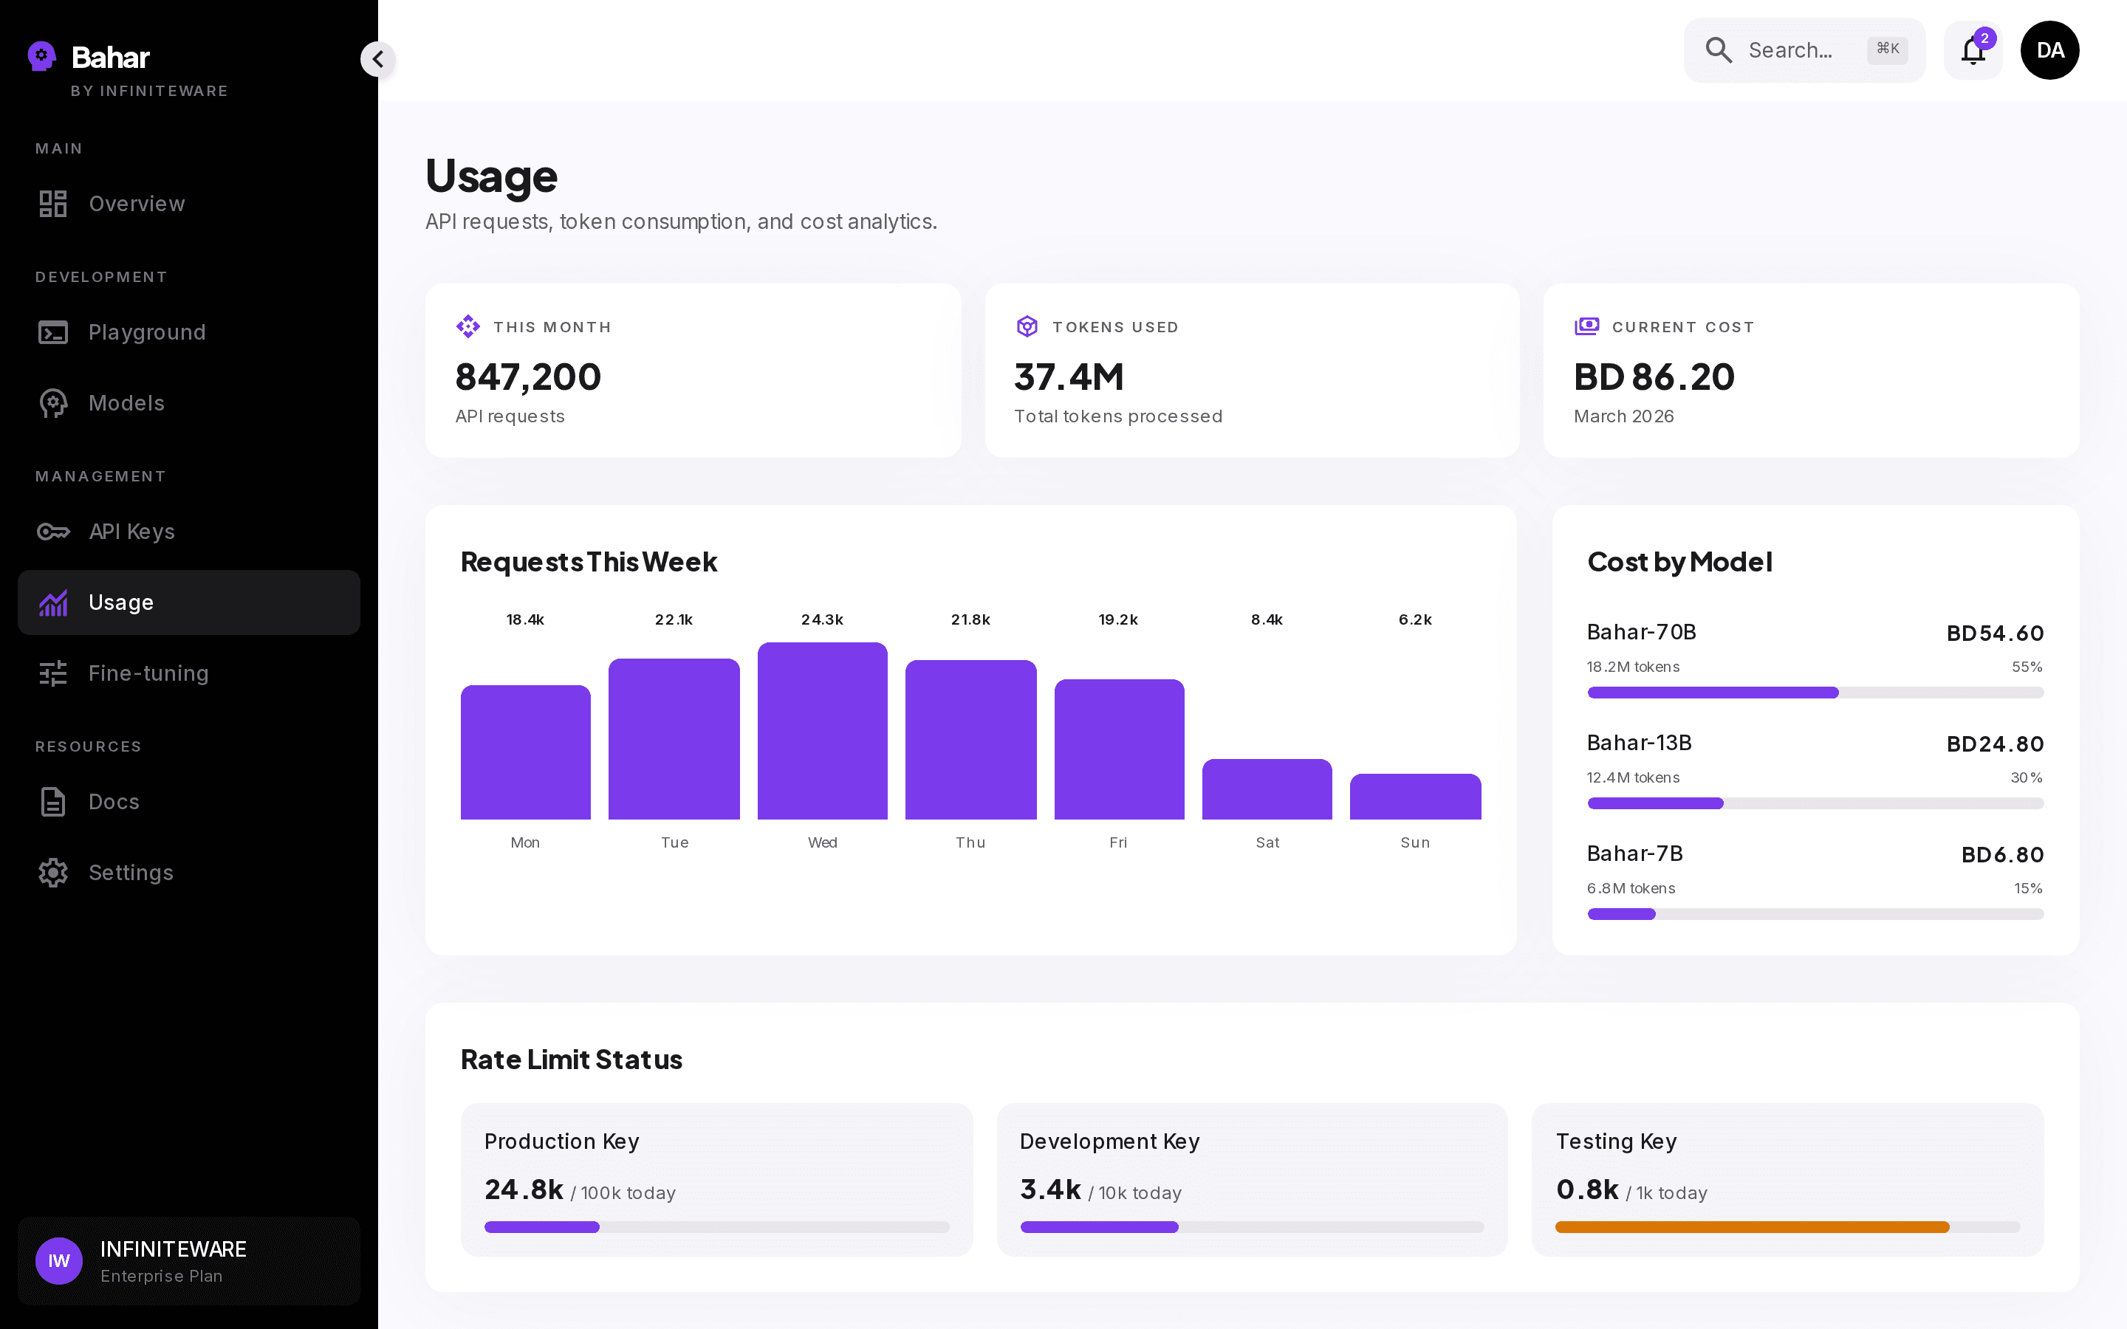Click the IW organization avatar

[59, 1261]
